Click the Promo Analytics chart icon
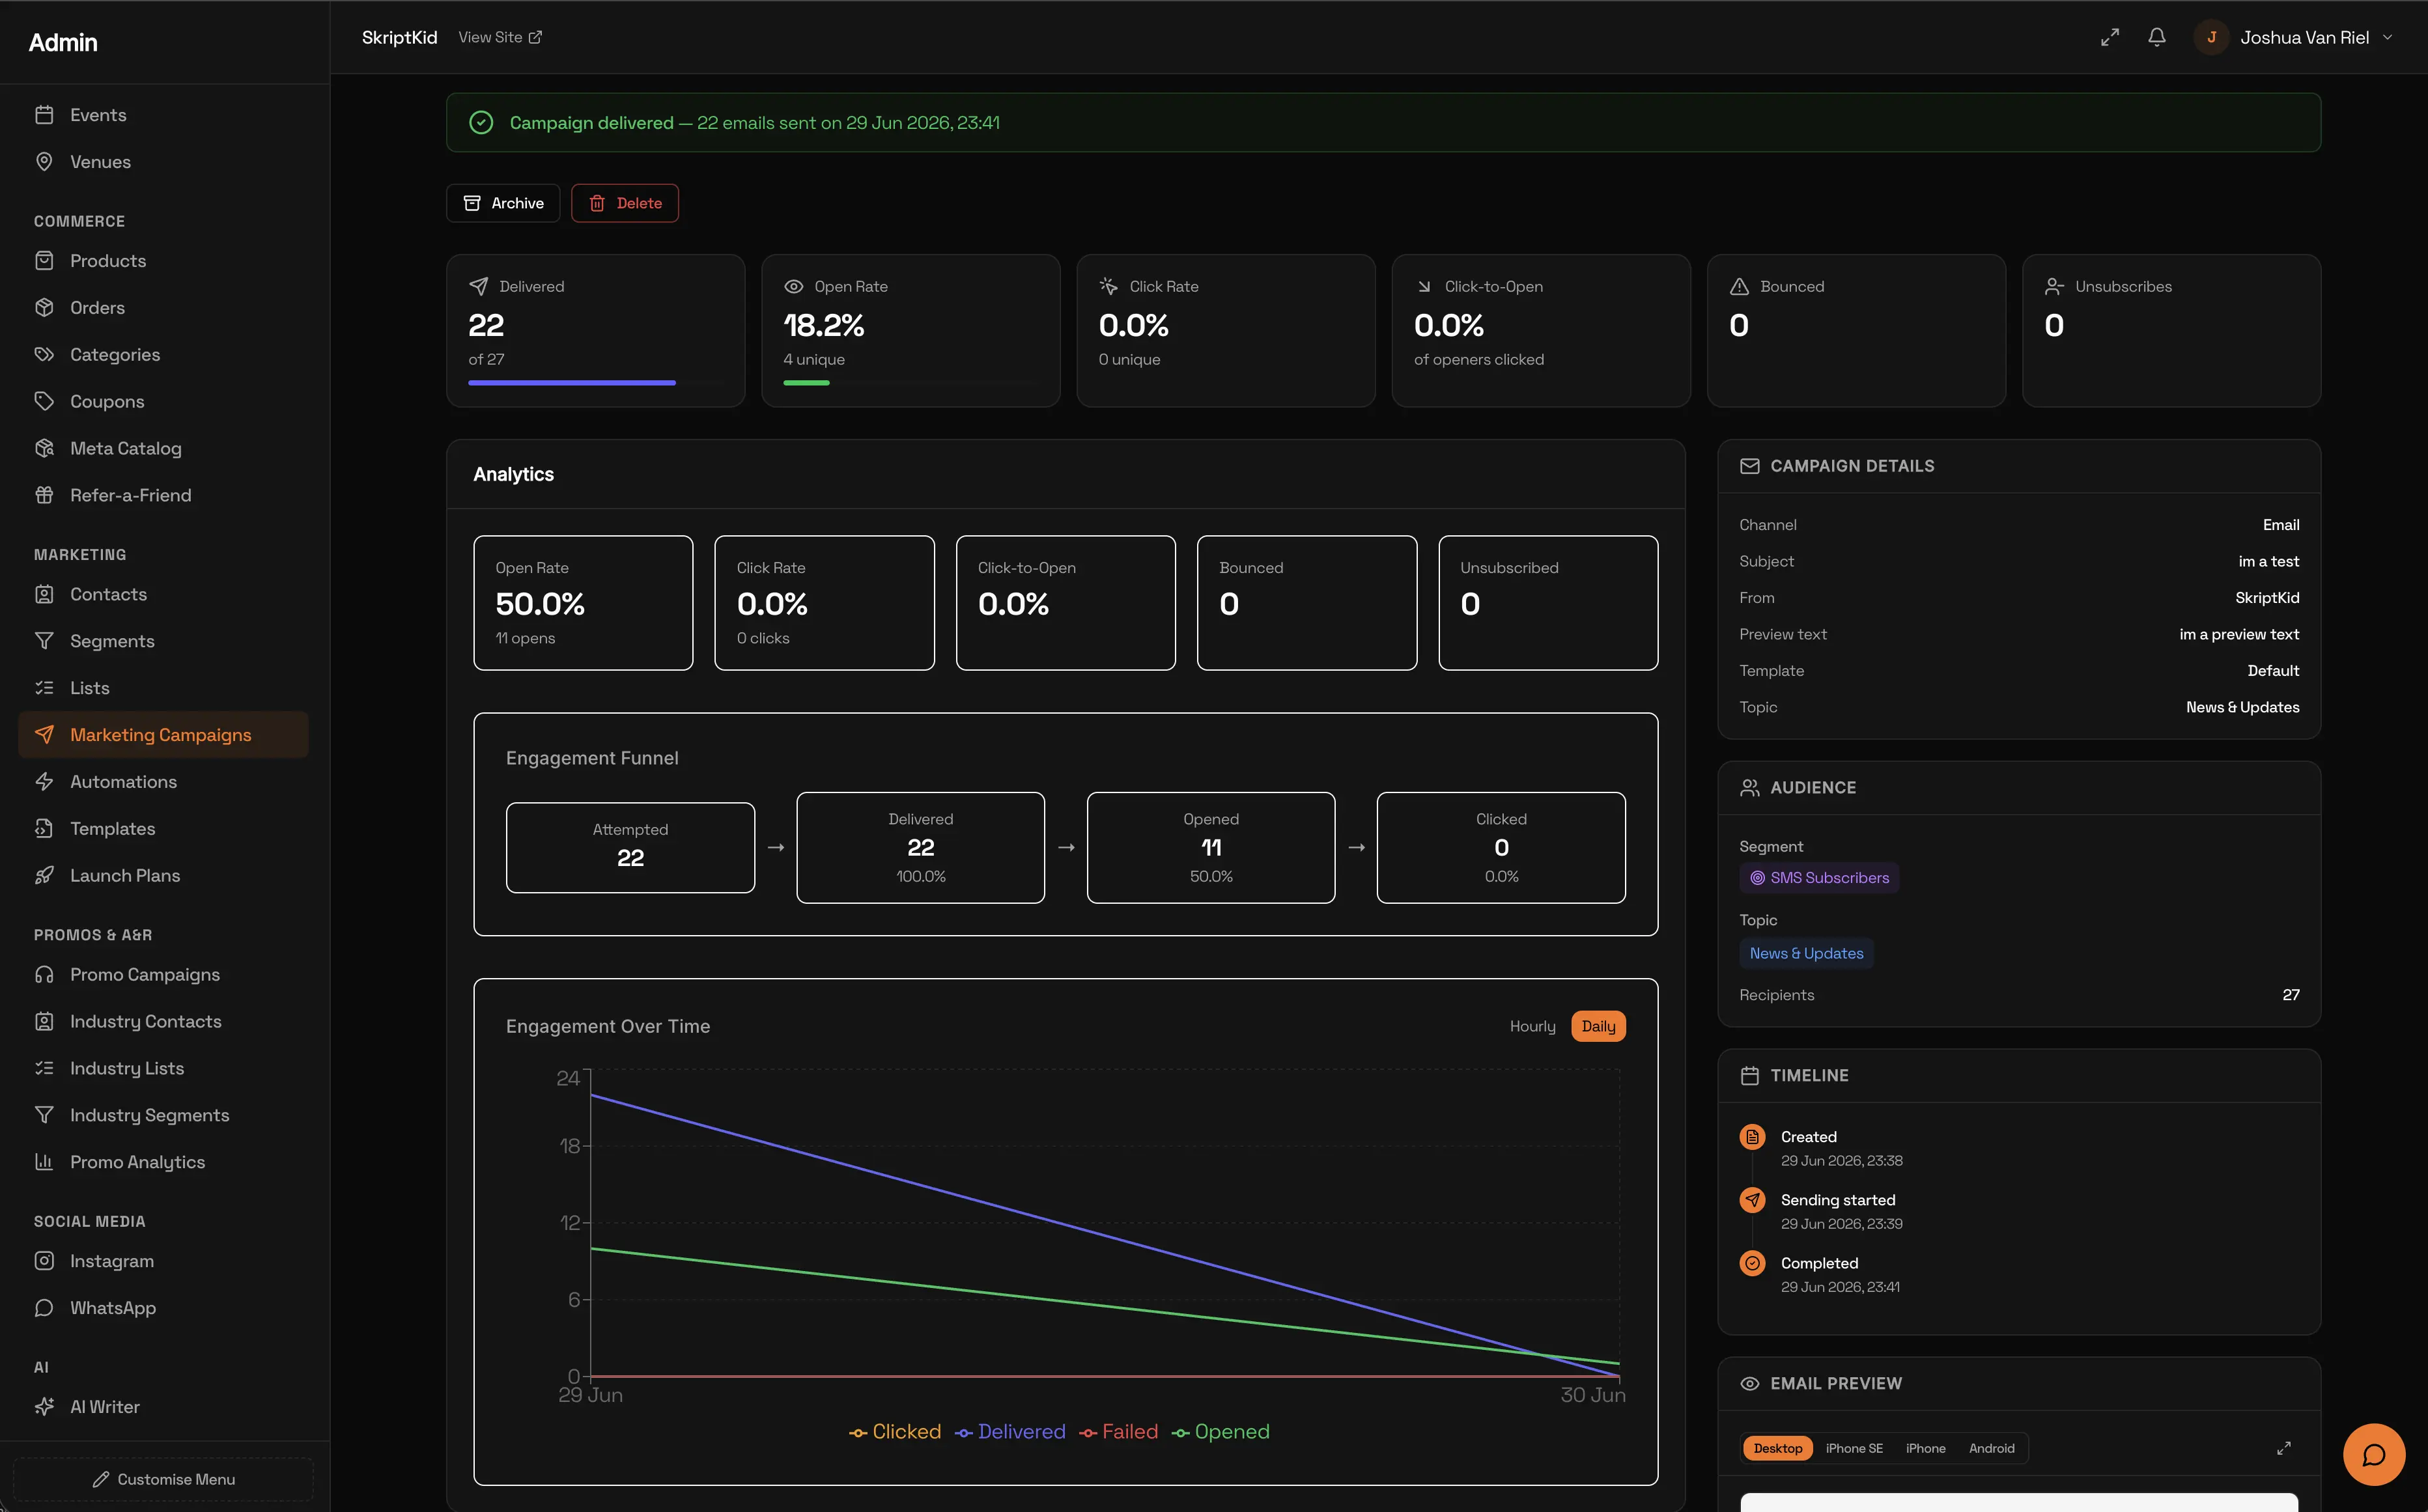This screenshot has height=1512, width=2428. [44, 1162]
